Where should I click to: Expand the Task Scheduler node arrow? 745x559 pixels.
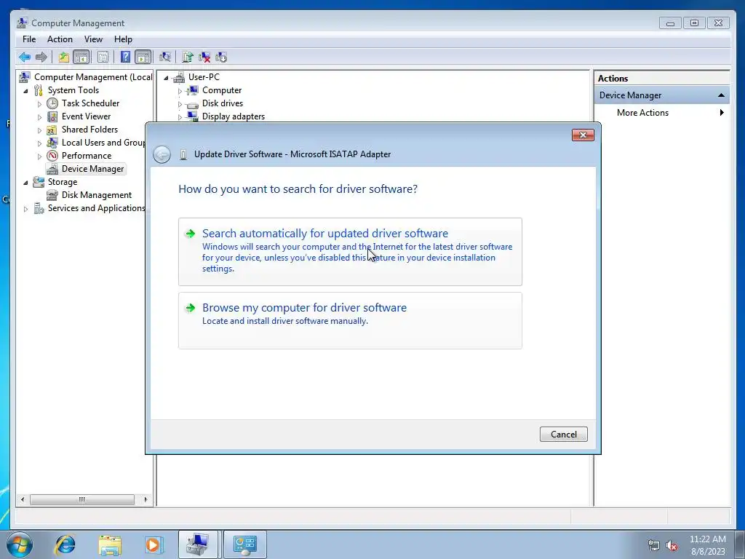(x=39, y=103)
